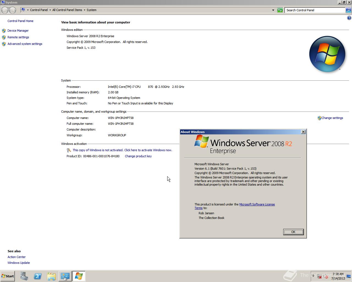Go back with the navigation arrow
Viewport: 352px width, 282px height.
click(5, 10)
